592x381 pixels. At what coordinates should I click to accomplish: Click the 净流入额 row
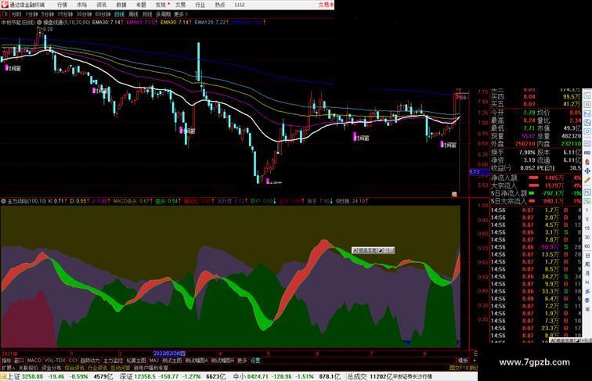click(x=536, y=178)
